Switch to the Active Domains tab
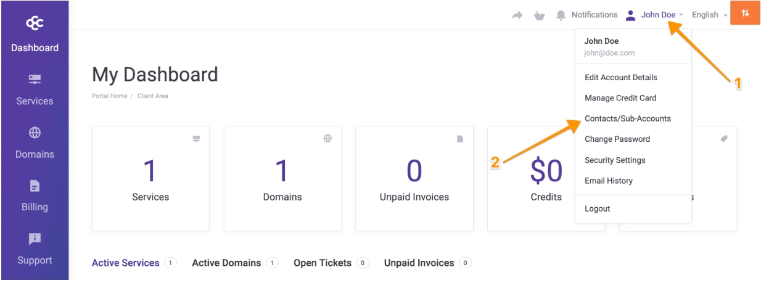Screen dimensions: 761x283 [226, 263]
